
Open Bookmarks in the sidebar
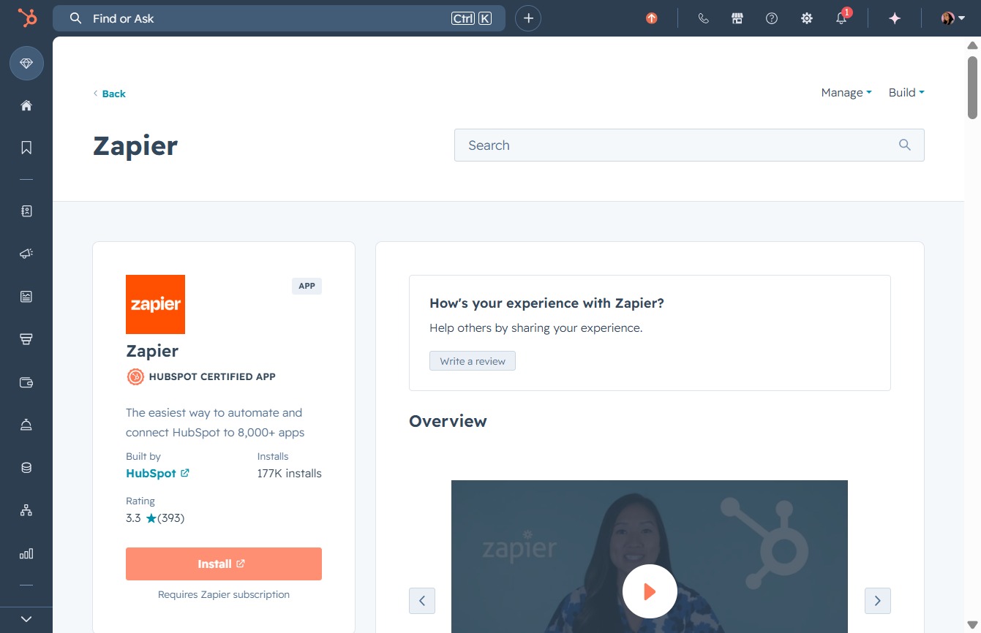26,148
